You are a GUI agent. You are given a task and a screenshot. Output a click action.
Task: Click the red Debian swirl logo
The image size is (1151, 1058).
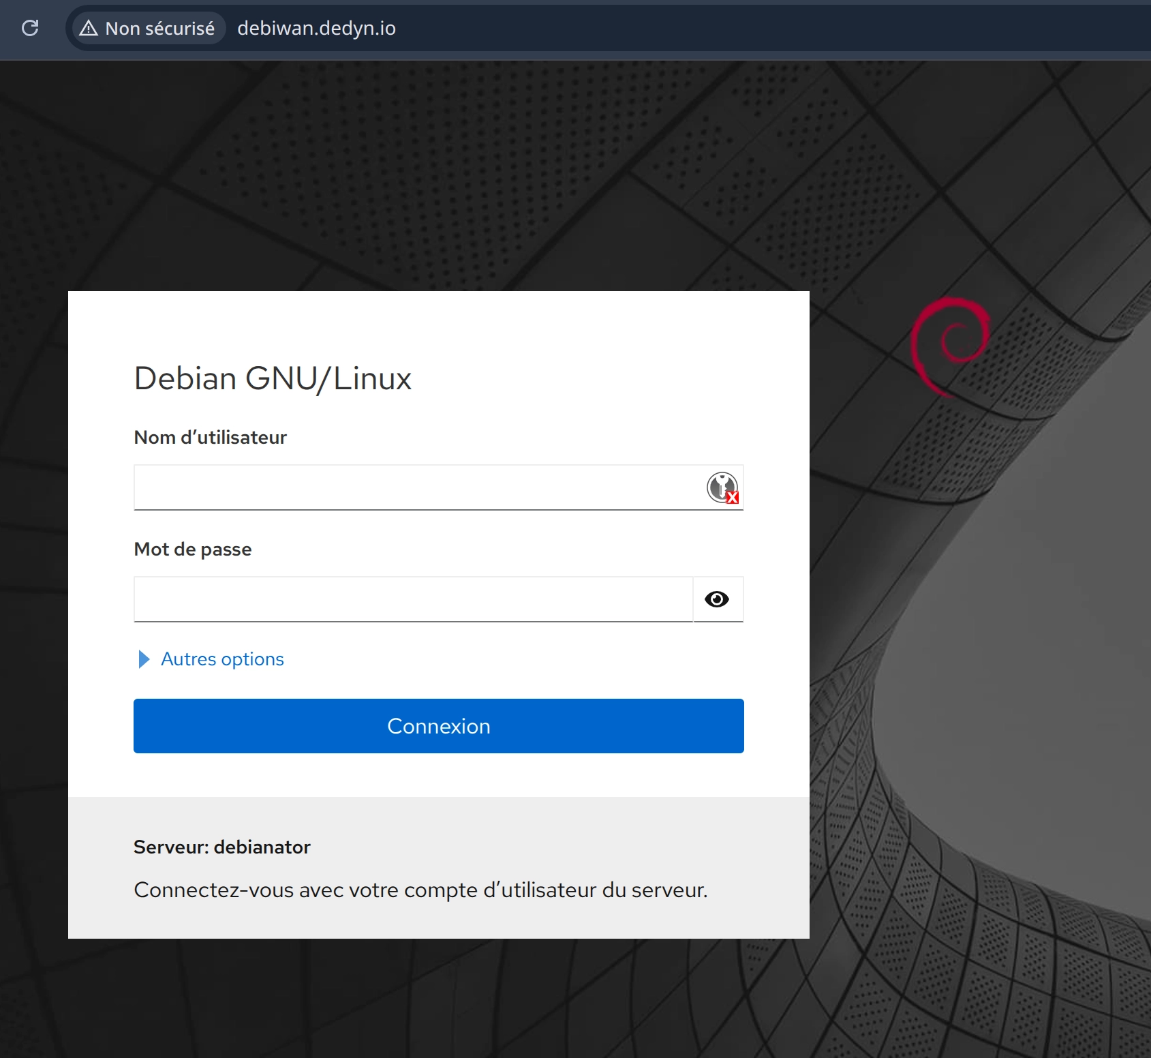coord(951,346)
